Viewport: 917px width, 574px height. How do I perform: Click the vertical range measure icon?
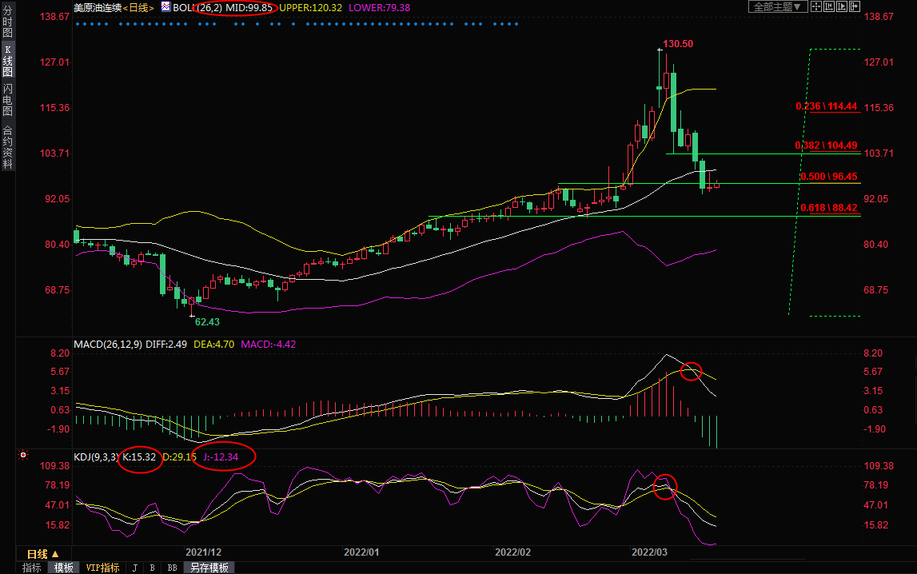829,6
